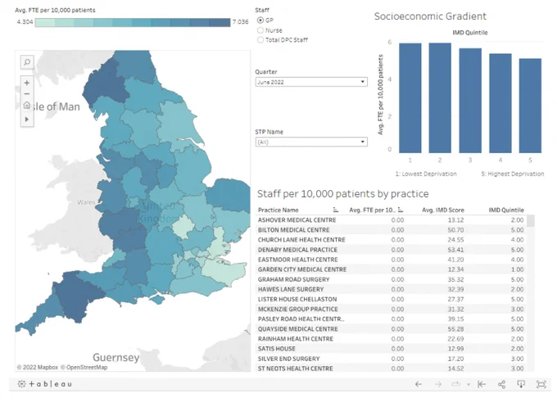Expand map tools flyout arrow

(x=27, y=120)
